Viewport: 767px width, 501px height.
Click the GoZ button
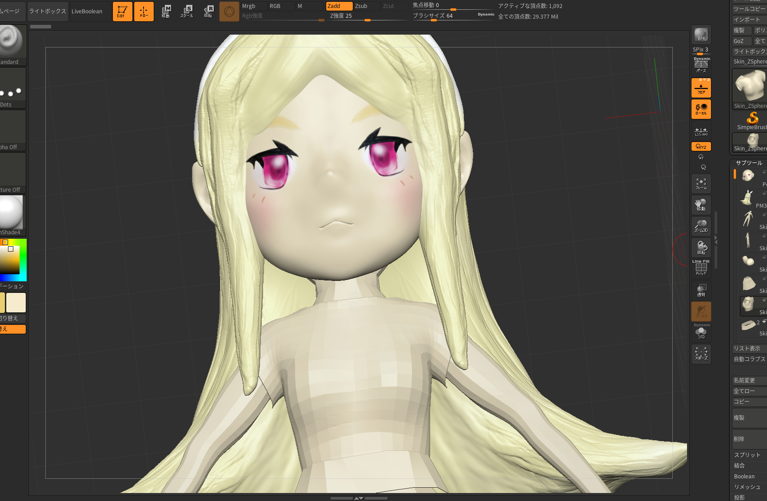(x=742, y=41)
